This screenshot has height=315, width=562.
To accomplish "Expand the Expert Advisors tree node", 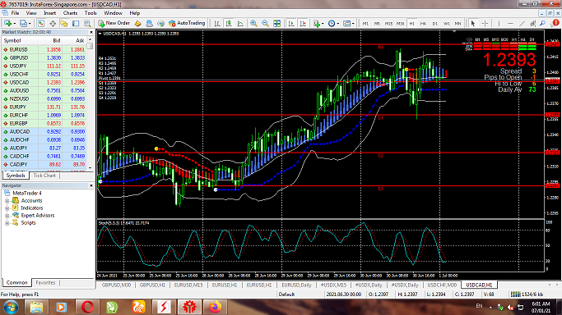I will pos(7,216).
